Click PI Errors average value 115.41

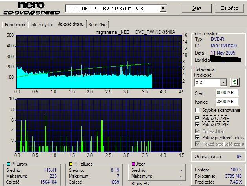pos(50,170)
